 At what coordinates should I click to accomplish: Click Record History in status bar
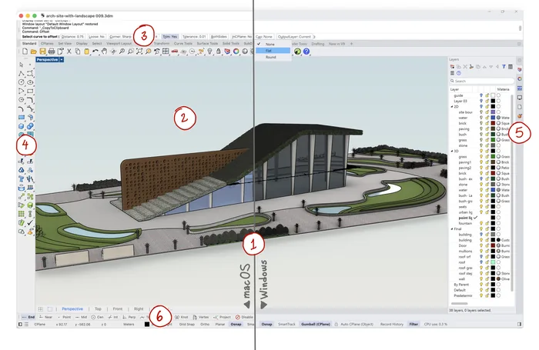click(391, 325)
